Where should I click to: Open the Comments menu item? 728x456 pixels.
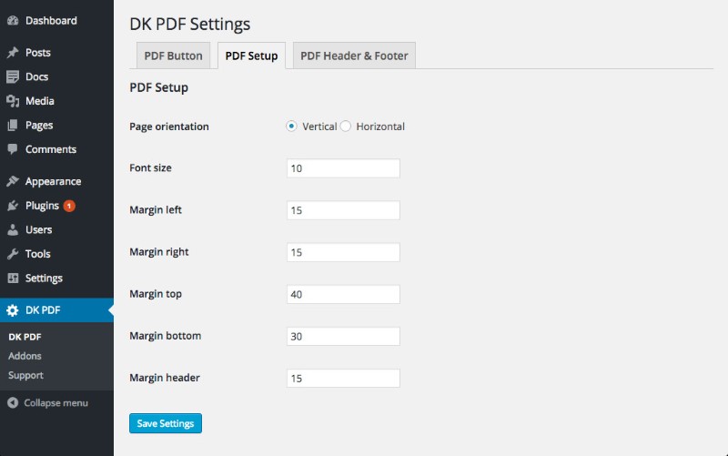click(51, 149)
